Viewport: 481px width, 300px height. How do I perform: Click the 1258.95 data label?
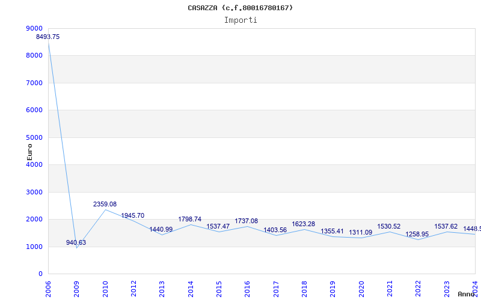pos(417,234)
